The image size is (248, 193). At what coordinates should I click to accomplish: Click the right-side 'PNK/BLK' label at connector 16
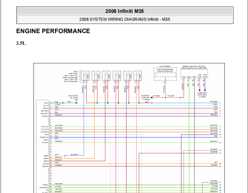pos(214,165)
